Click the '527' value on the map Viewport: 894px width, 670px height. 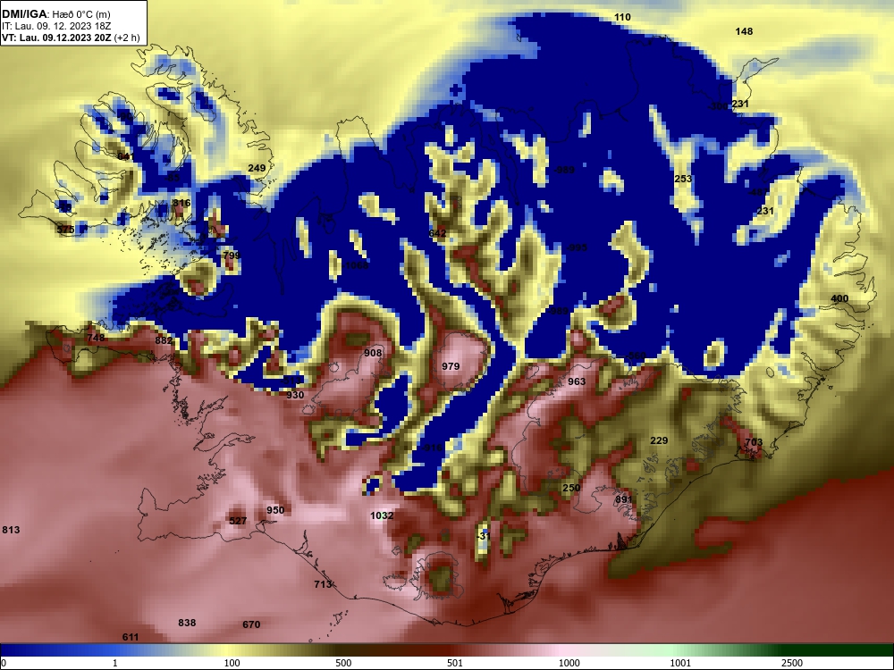(x=238, y=521)
